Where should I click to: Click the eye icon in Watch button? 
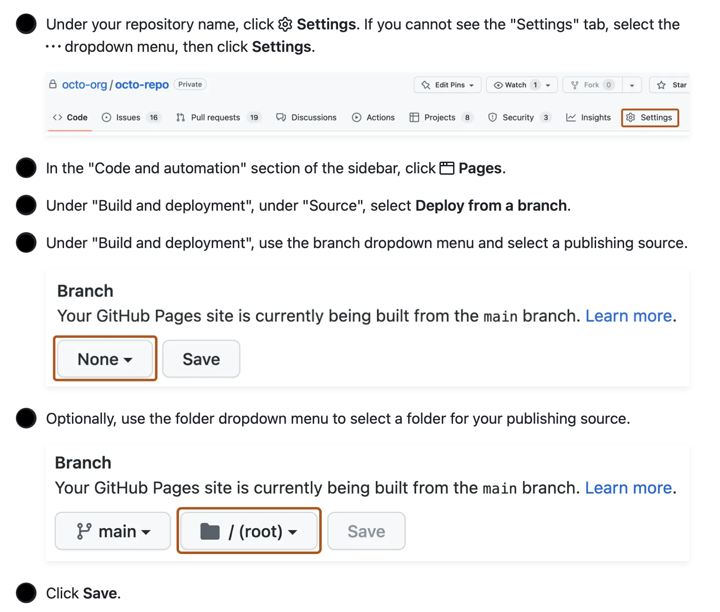click(498, 85)
